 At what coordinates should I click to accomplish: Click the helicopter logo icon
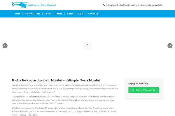[x=20, y=5]
